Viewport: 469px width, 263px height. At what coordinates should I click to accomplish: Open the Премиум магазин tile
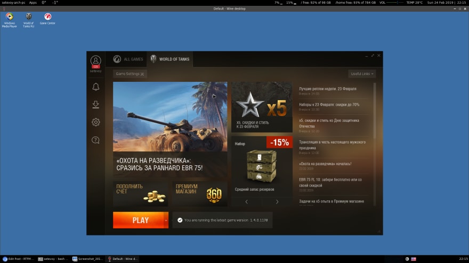[x=200, y=194]
